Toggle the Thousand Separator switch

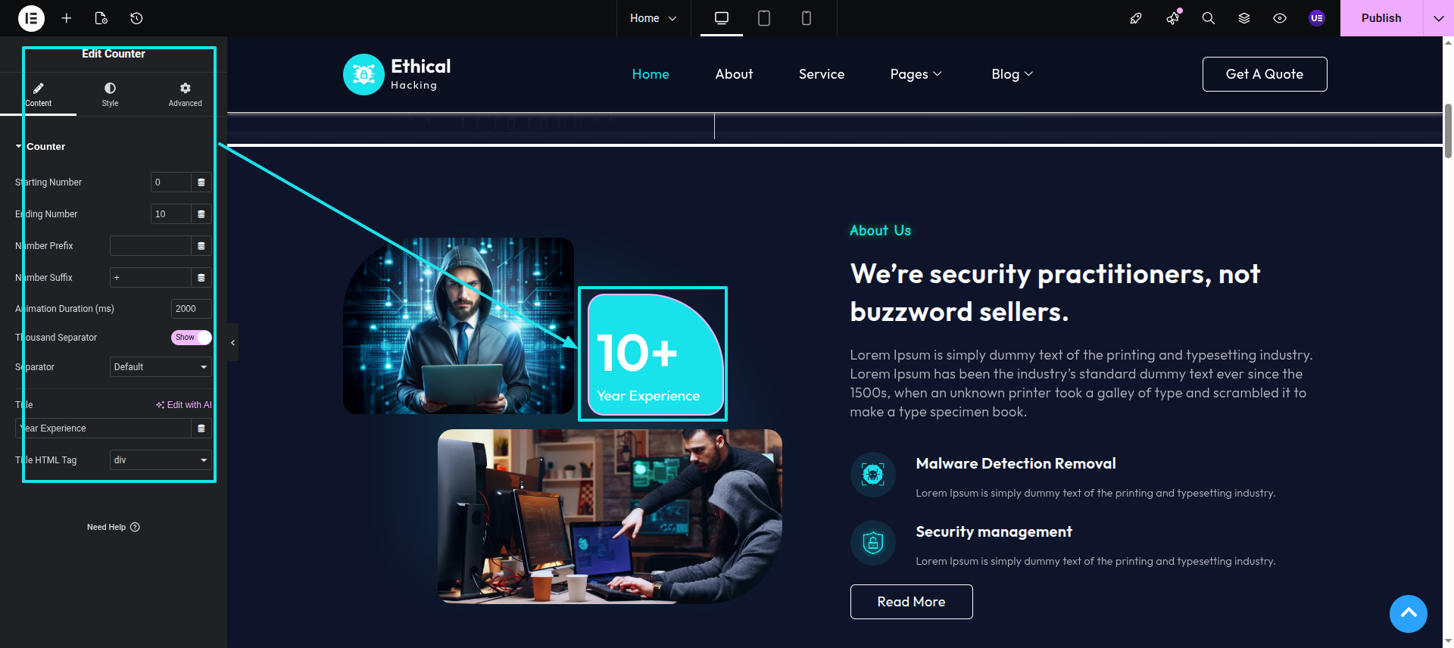(x=191, y=338)
